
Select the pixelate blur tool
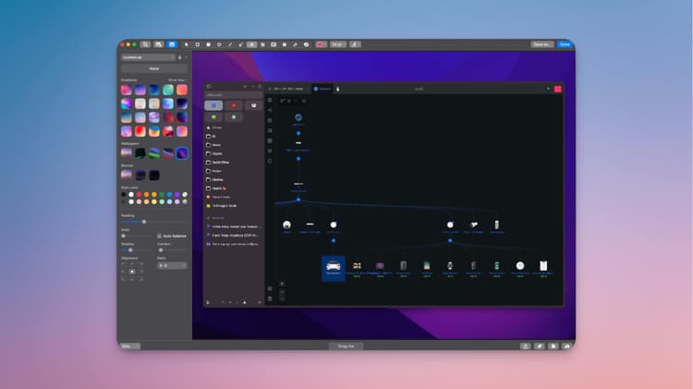coord(263,44)
